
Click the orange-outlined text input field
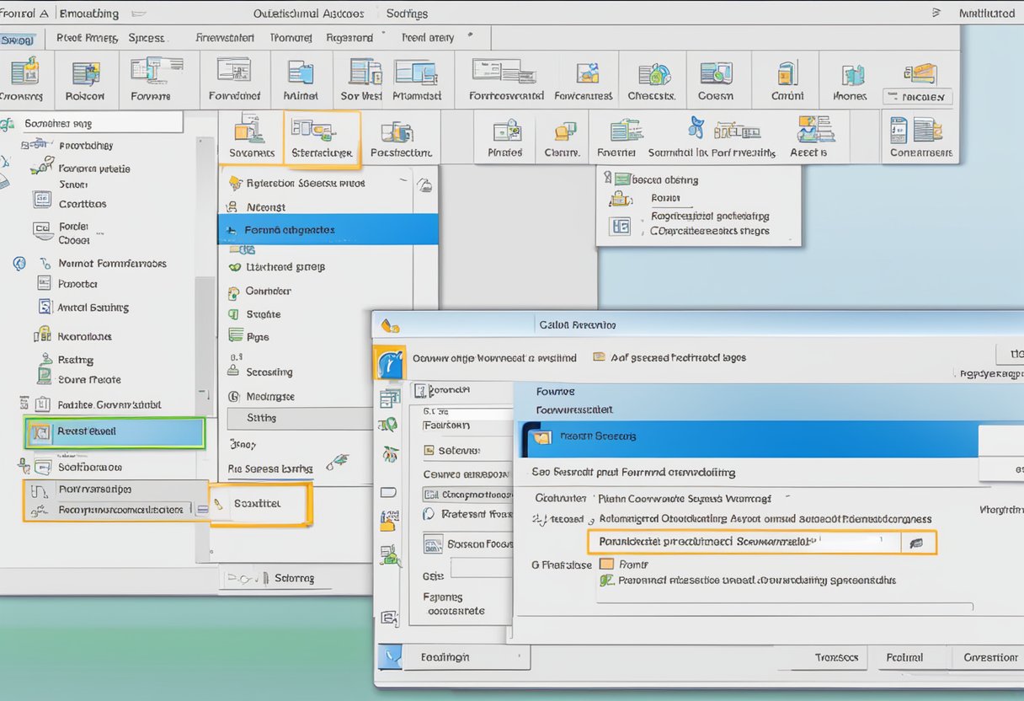(x=744, y=542)
